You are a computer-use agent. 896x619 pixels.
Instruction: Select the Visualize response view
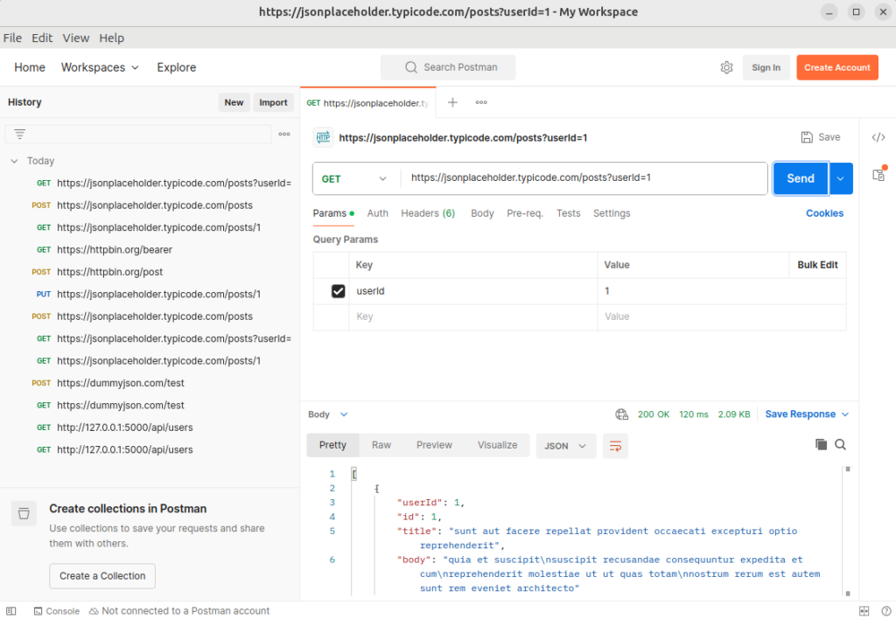point(497,445)
